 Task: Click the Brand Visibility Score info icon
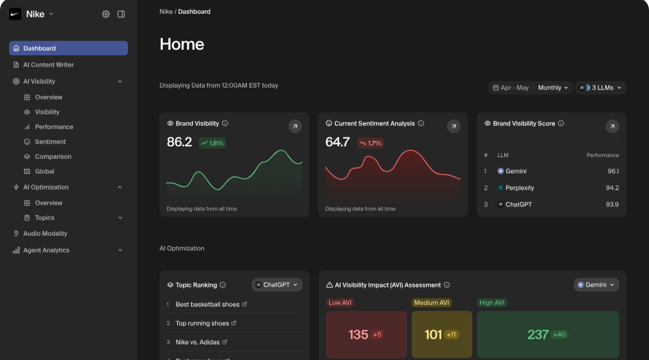tap(561, 123)
